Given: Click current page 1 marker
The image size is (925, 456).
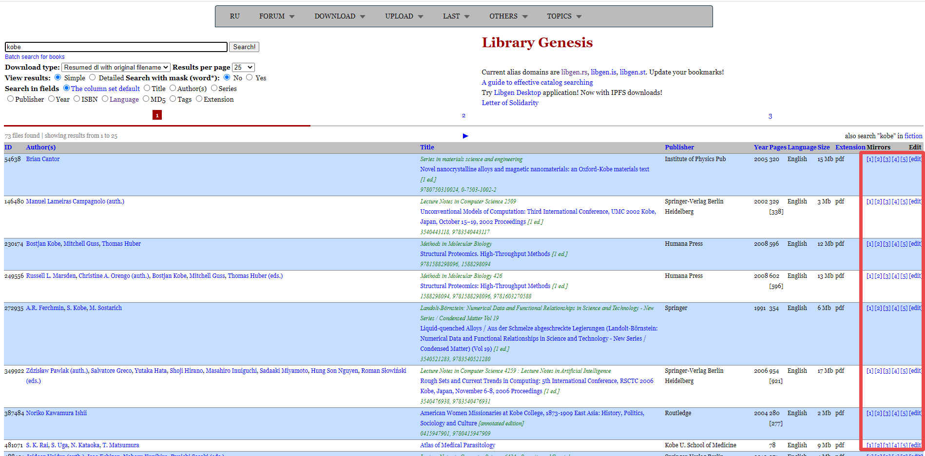Looking at the screenshot, I should 157,115.
